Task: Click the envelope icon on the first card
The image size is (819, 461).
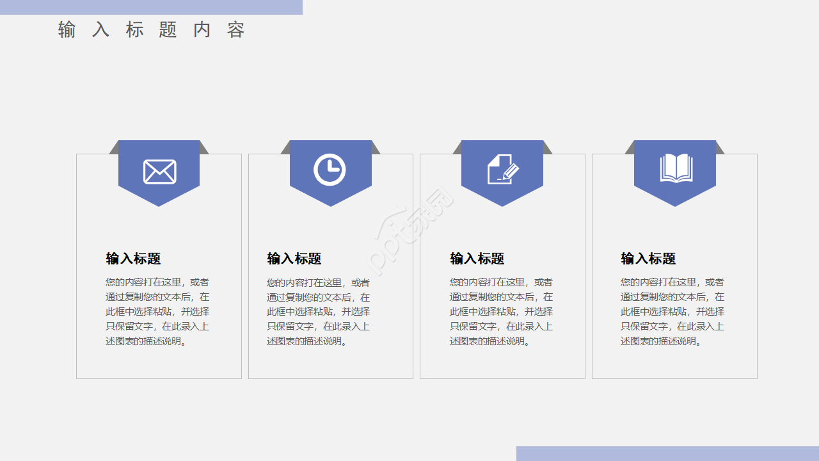Action: (x=159, y=171)
